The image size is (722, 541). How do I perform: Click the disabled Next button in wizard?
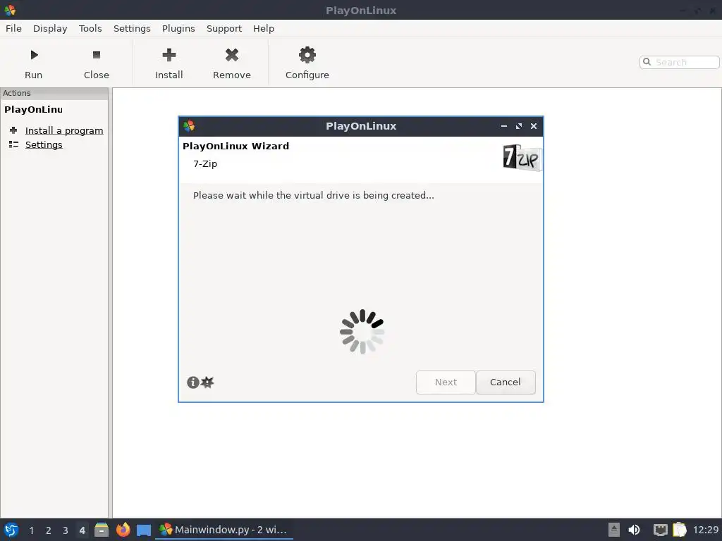[446, 383]
